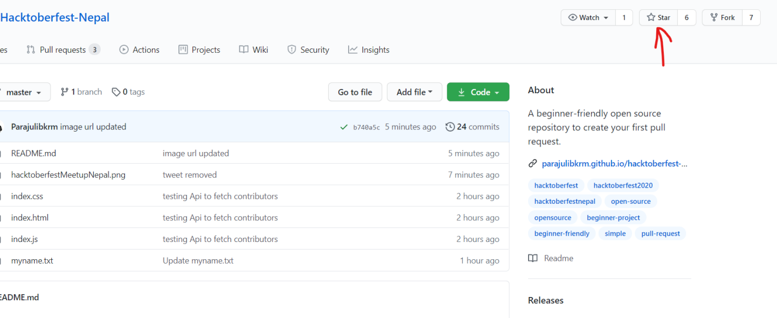The width and height of the screenshot is (777, 318).
Task: Select the simple topic tag
Action: [615, 234]
